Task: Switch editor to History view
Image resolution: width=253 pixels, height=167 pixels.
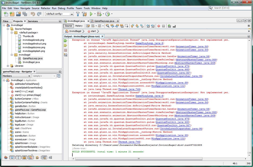Action: click(79, 26)
